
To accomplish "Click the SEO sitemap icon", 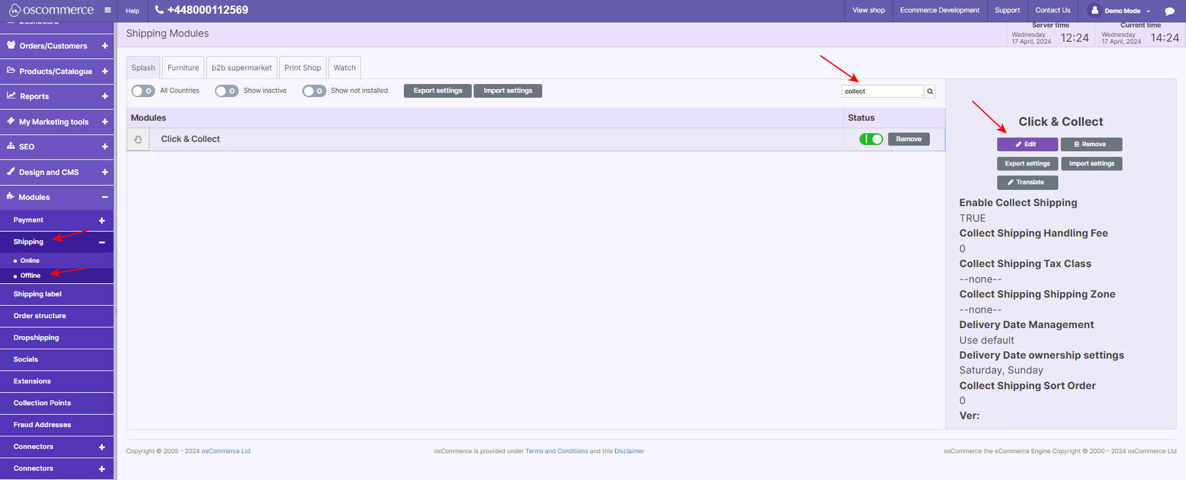I will click(11, 146).
